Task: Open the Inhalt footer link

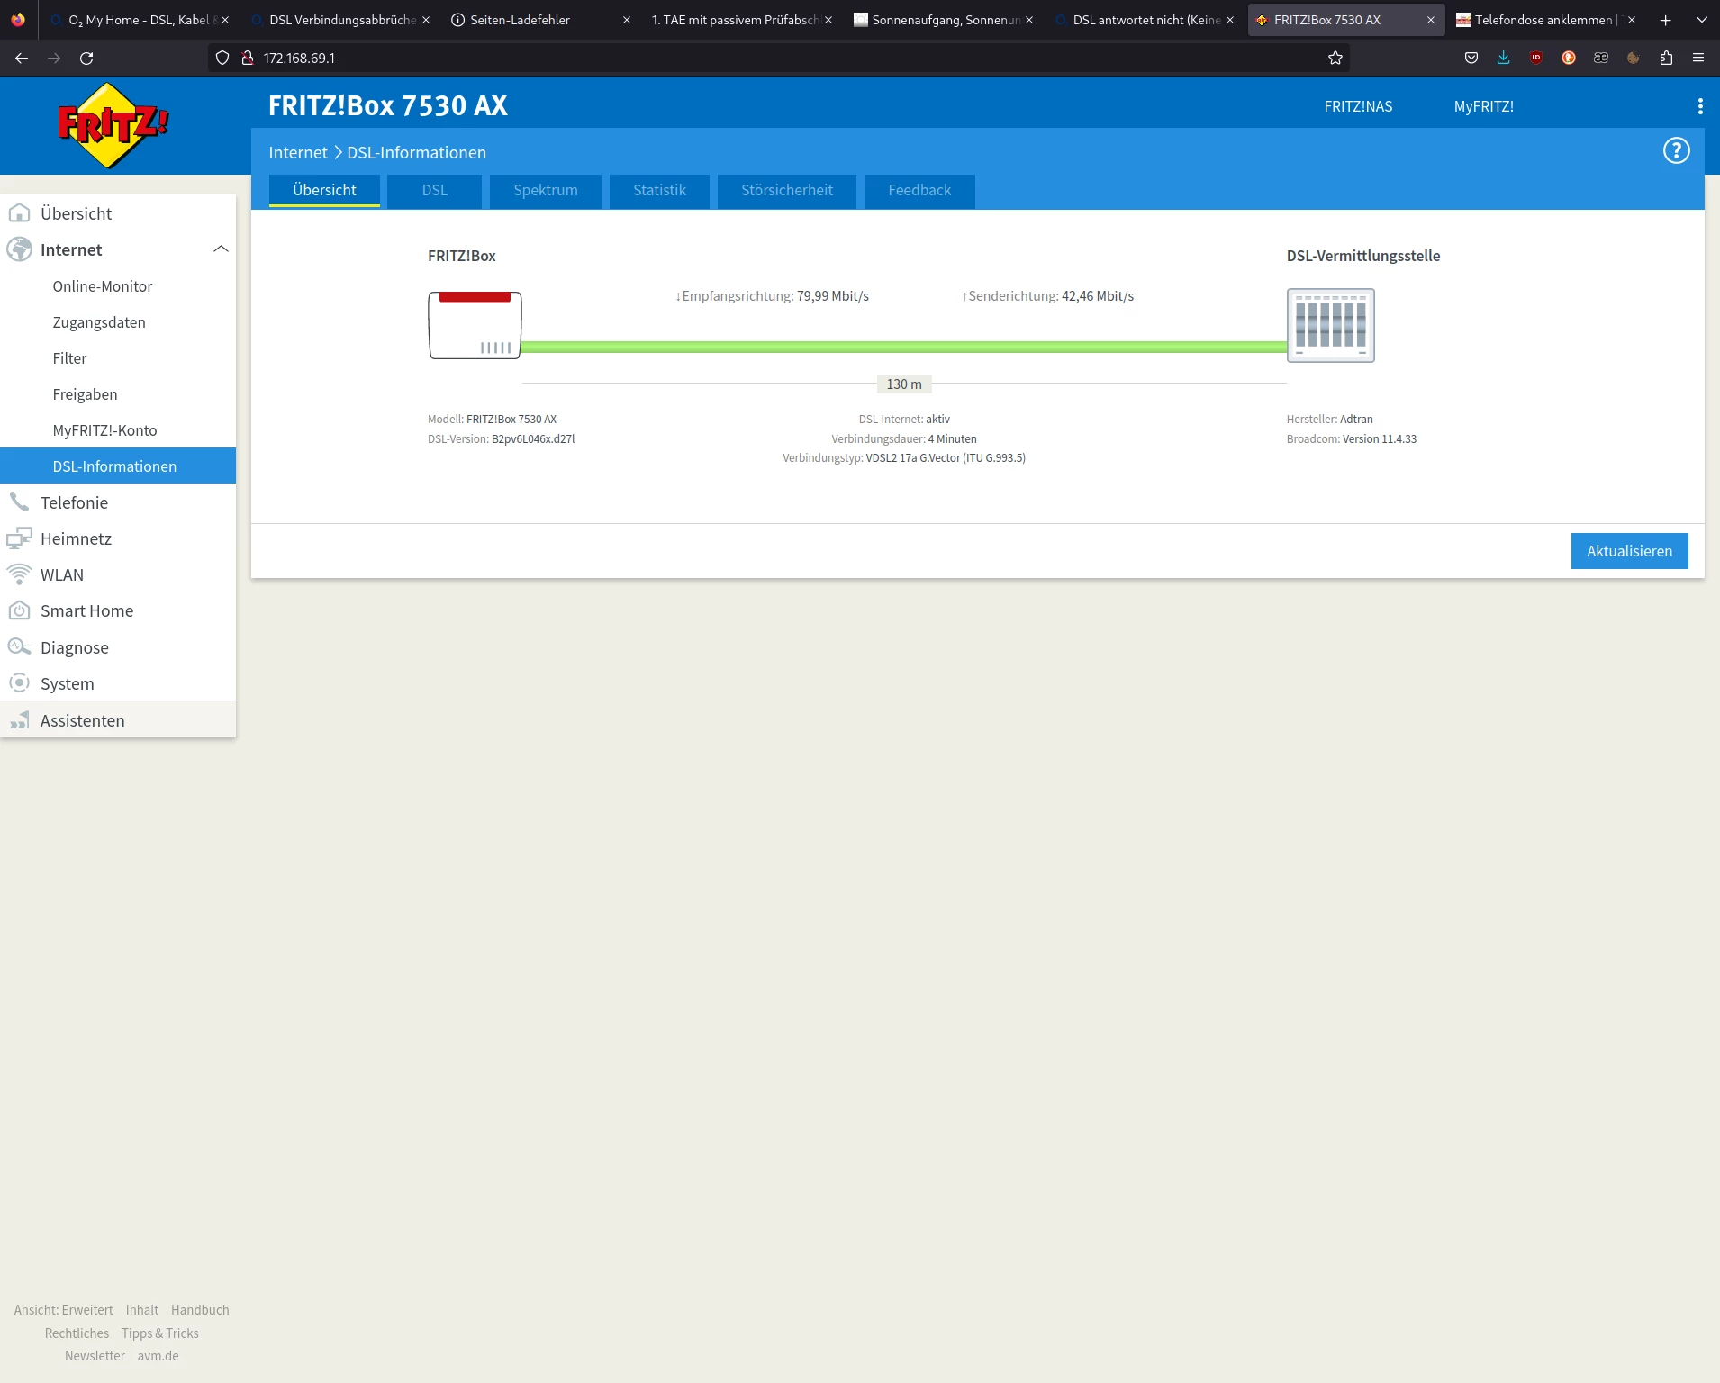Action: coord(142,1310)
